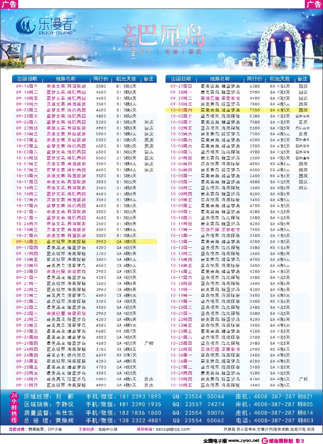Click the top-right 广告 label
The image size is (323, 444).
[x=314, y=4]
